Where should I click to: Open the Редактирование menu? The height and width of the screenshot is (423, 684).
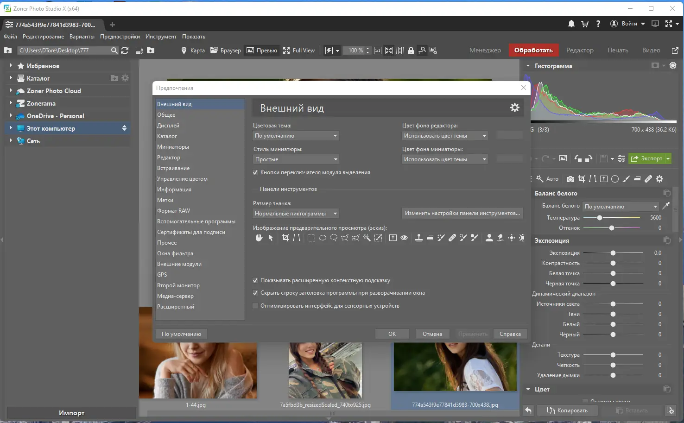pyautogui.click(x=43, y=37)
